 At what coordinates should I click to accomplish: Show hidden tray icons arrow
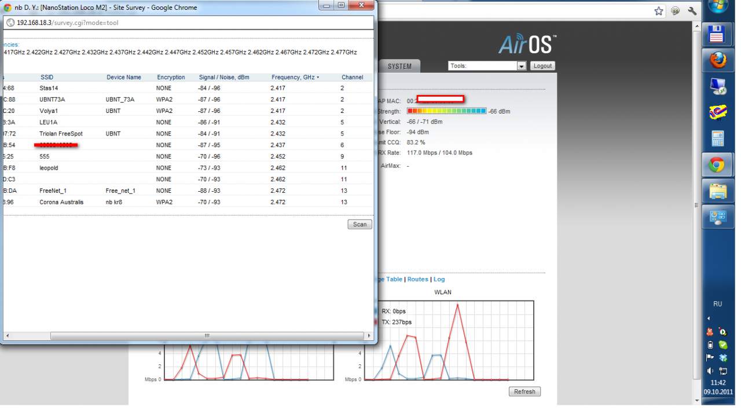(709, 318)
